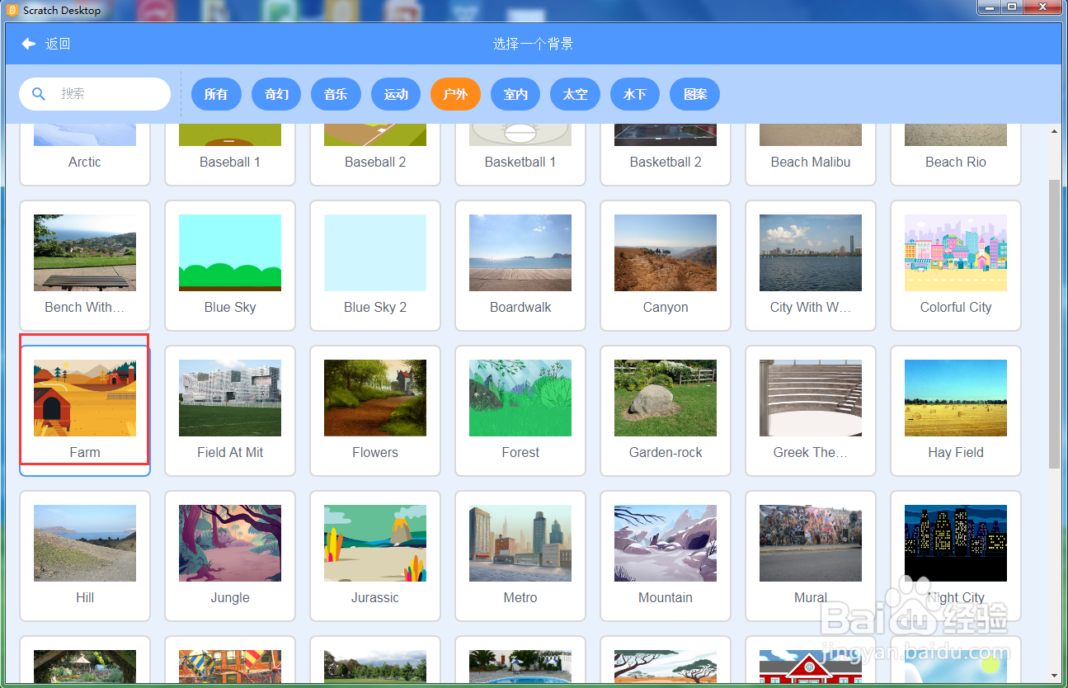The image size is (1068, 688).
Task: Click the Scratch Desktop title bar icon
Action: [12, 10]
